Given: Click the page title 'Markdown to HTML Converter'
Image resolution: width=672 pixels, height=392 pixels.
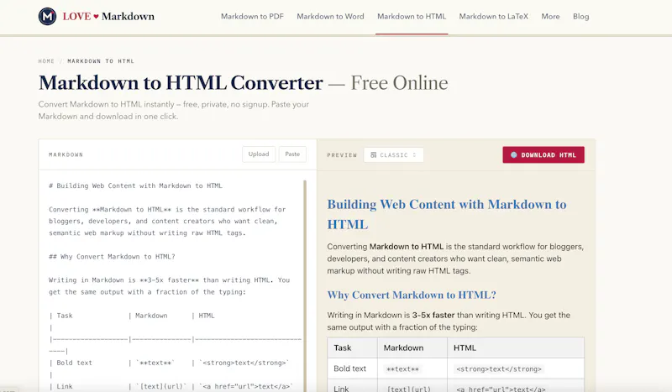Looking at the screenshot, I should tap(181, 83).
